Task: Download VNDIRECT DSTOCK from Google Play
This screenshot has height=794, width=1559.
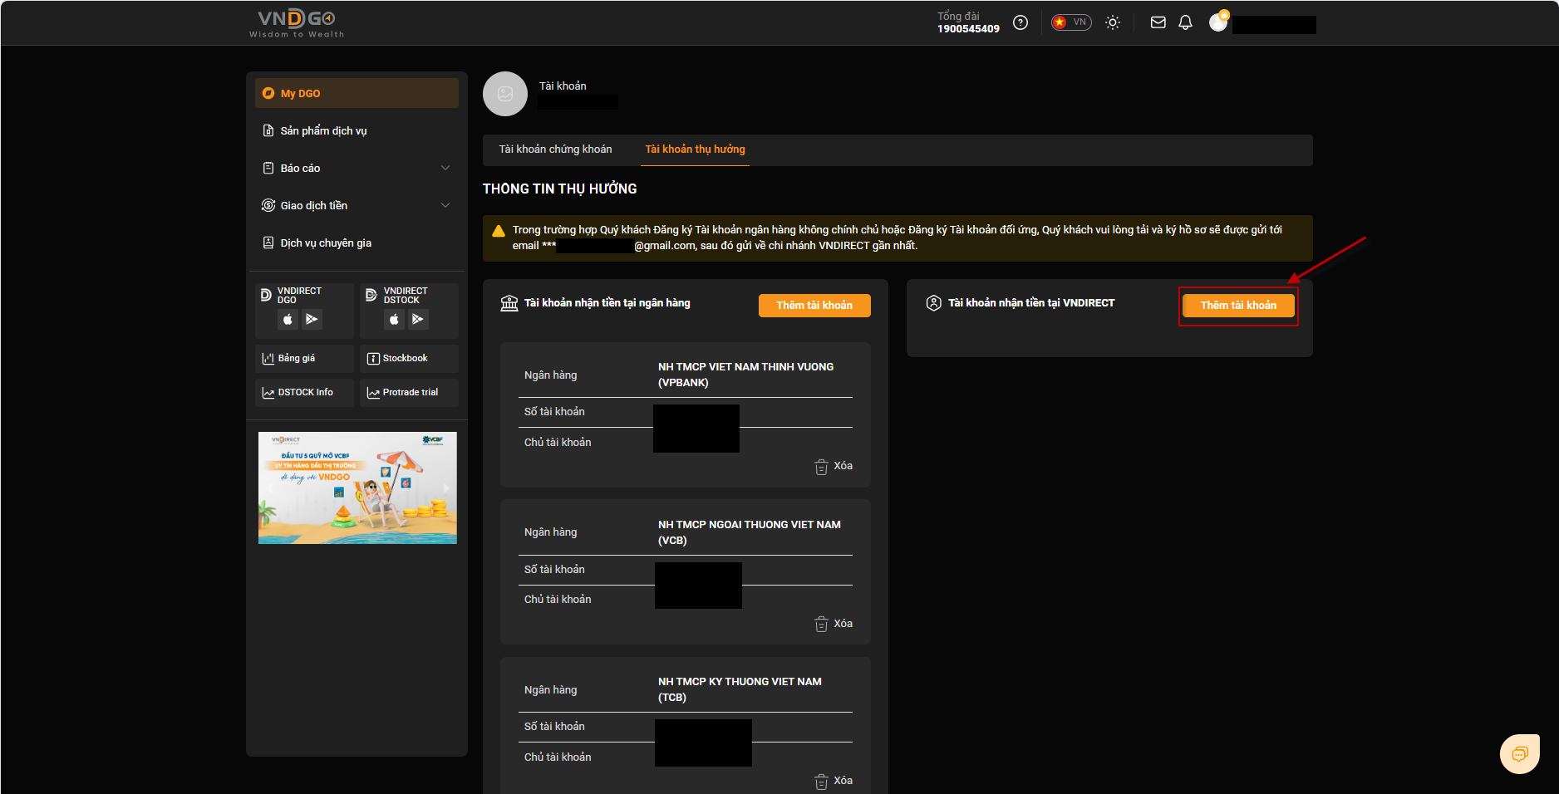Action: 418,319
